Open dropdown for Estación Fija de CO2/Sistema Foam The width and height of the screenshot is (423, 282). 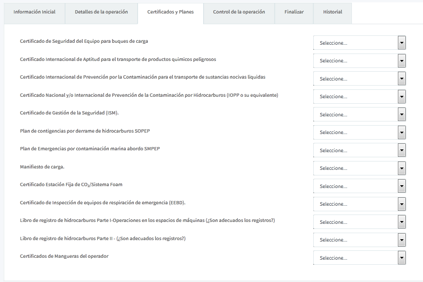[359, 186]
